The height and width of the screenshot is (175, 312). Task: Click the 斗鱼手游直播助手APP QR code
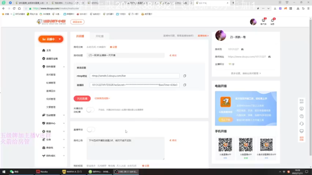tap(266, 145)
